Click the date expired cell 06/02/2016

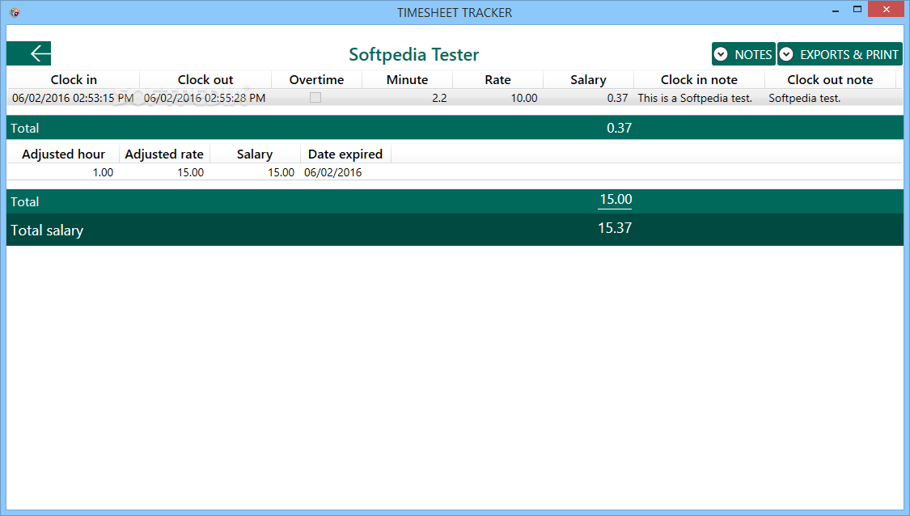coord(333,172)
